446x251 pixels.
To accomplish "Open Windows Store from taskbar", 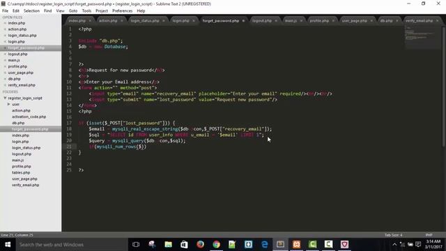I will [184, 245].
